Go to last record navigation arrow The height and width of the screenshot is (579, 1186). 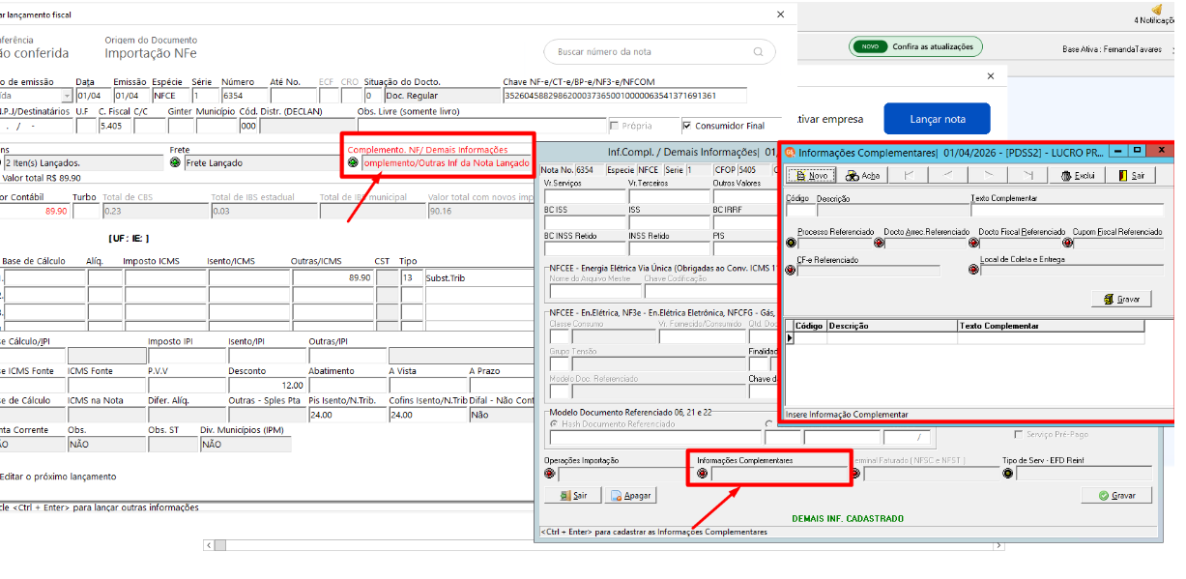tap(1028, 176)
